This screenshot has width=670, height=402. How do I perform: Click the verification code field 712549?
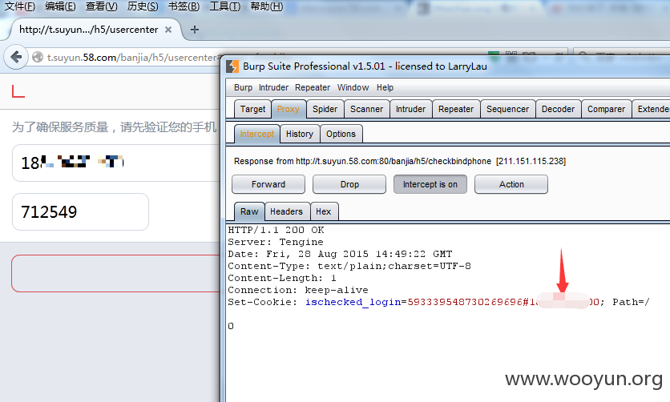(80, 212)
